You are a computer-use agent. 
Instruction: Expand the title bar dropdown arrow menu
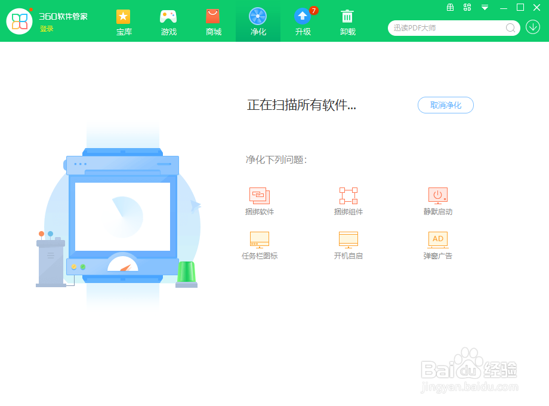point(485,8)
